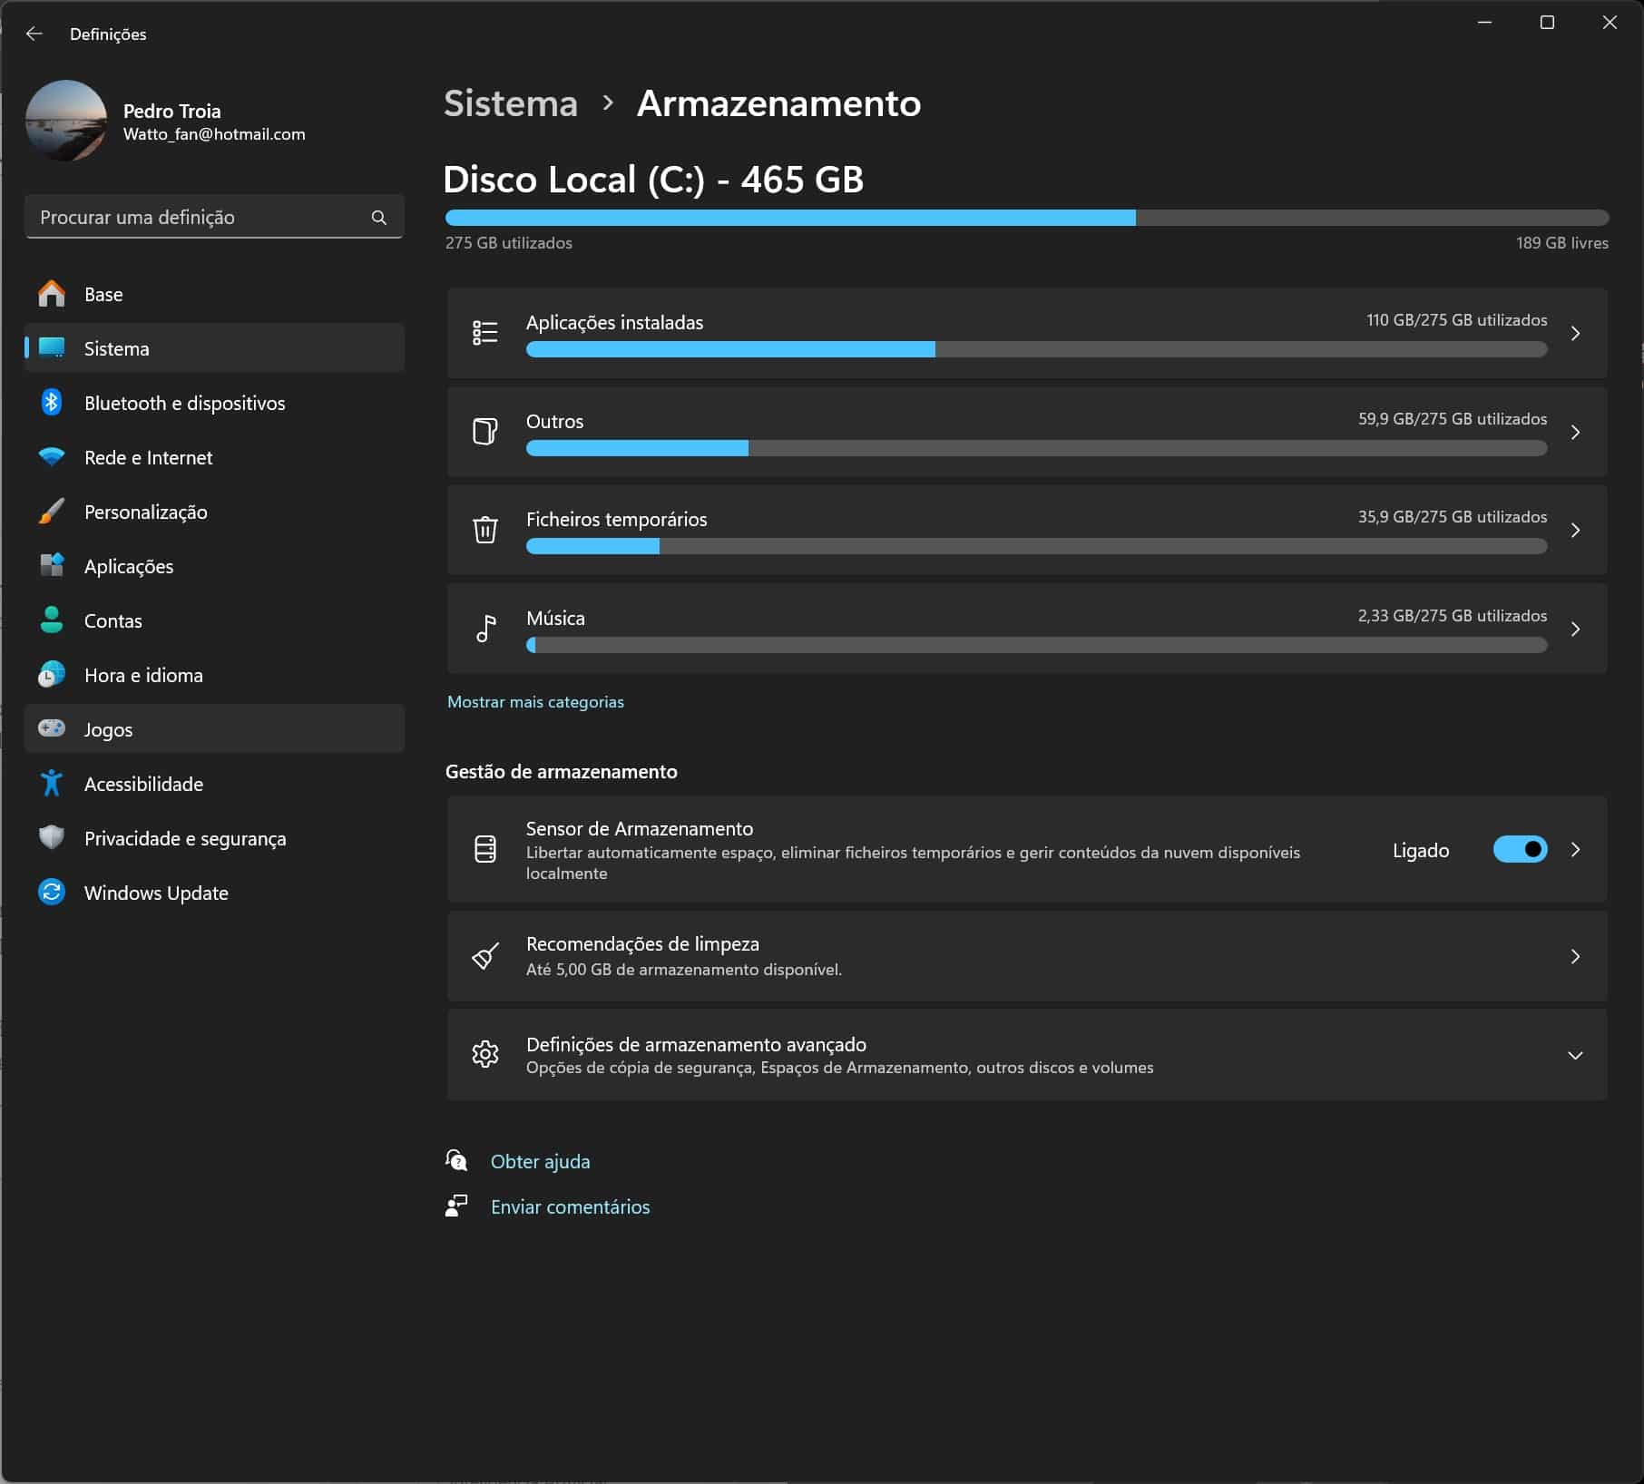Open Aplicações instaladas details via chevron
Screen dimensions: 1644x1484
point(1575,334)
